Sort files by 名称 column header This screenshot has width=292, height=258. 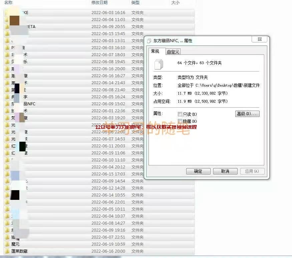point(8,3)
